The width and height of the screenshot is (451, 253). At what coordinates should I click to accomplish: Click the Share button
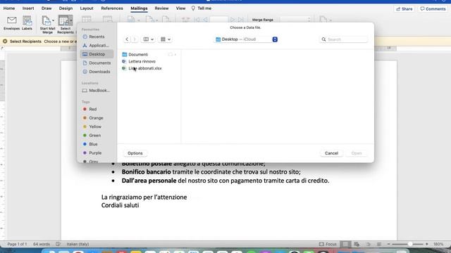(x=404, y=9)
